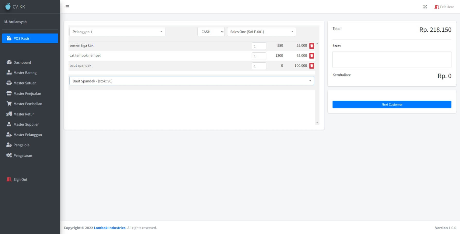The image size is (460, 234).
Task: Open Master Retur
Action: (24, 114)
